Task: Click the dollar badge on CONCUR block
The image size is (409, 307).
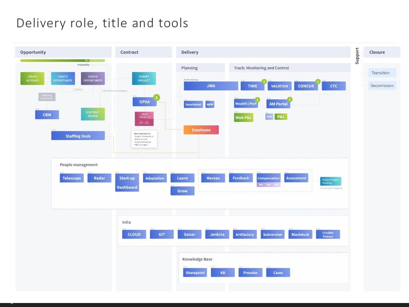Action: click(x=318, y=82)
